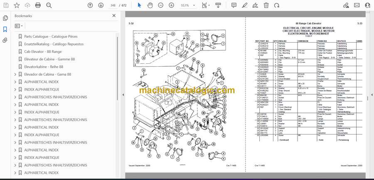This screenshot has height=180, width=374.
Task: Click the scrolling mode keyboard icon
Action: click(218, 5)
